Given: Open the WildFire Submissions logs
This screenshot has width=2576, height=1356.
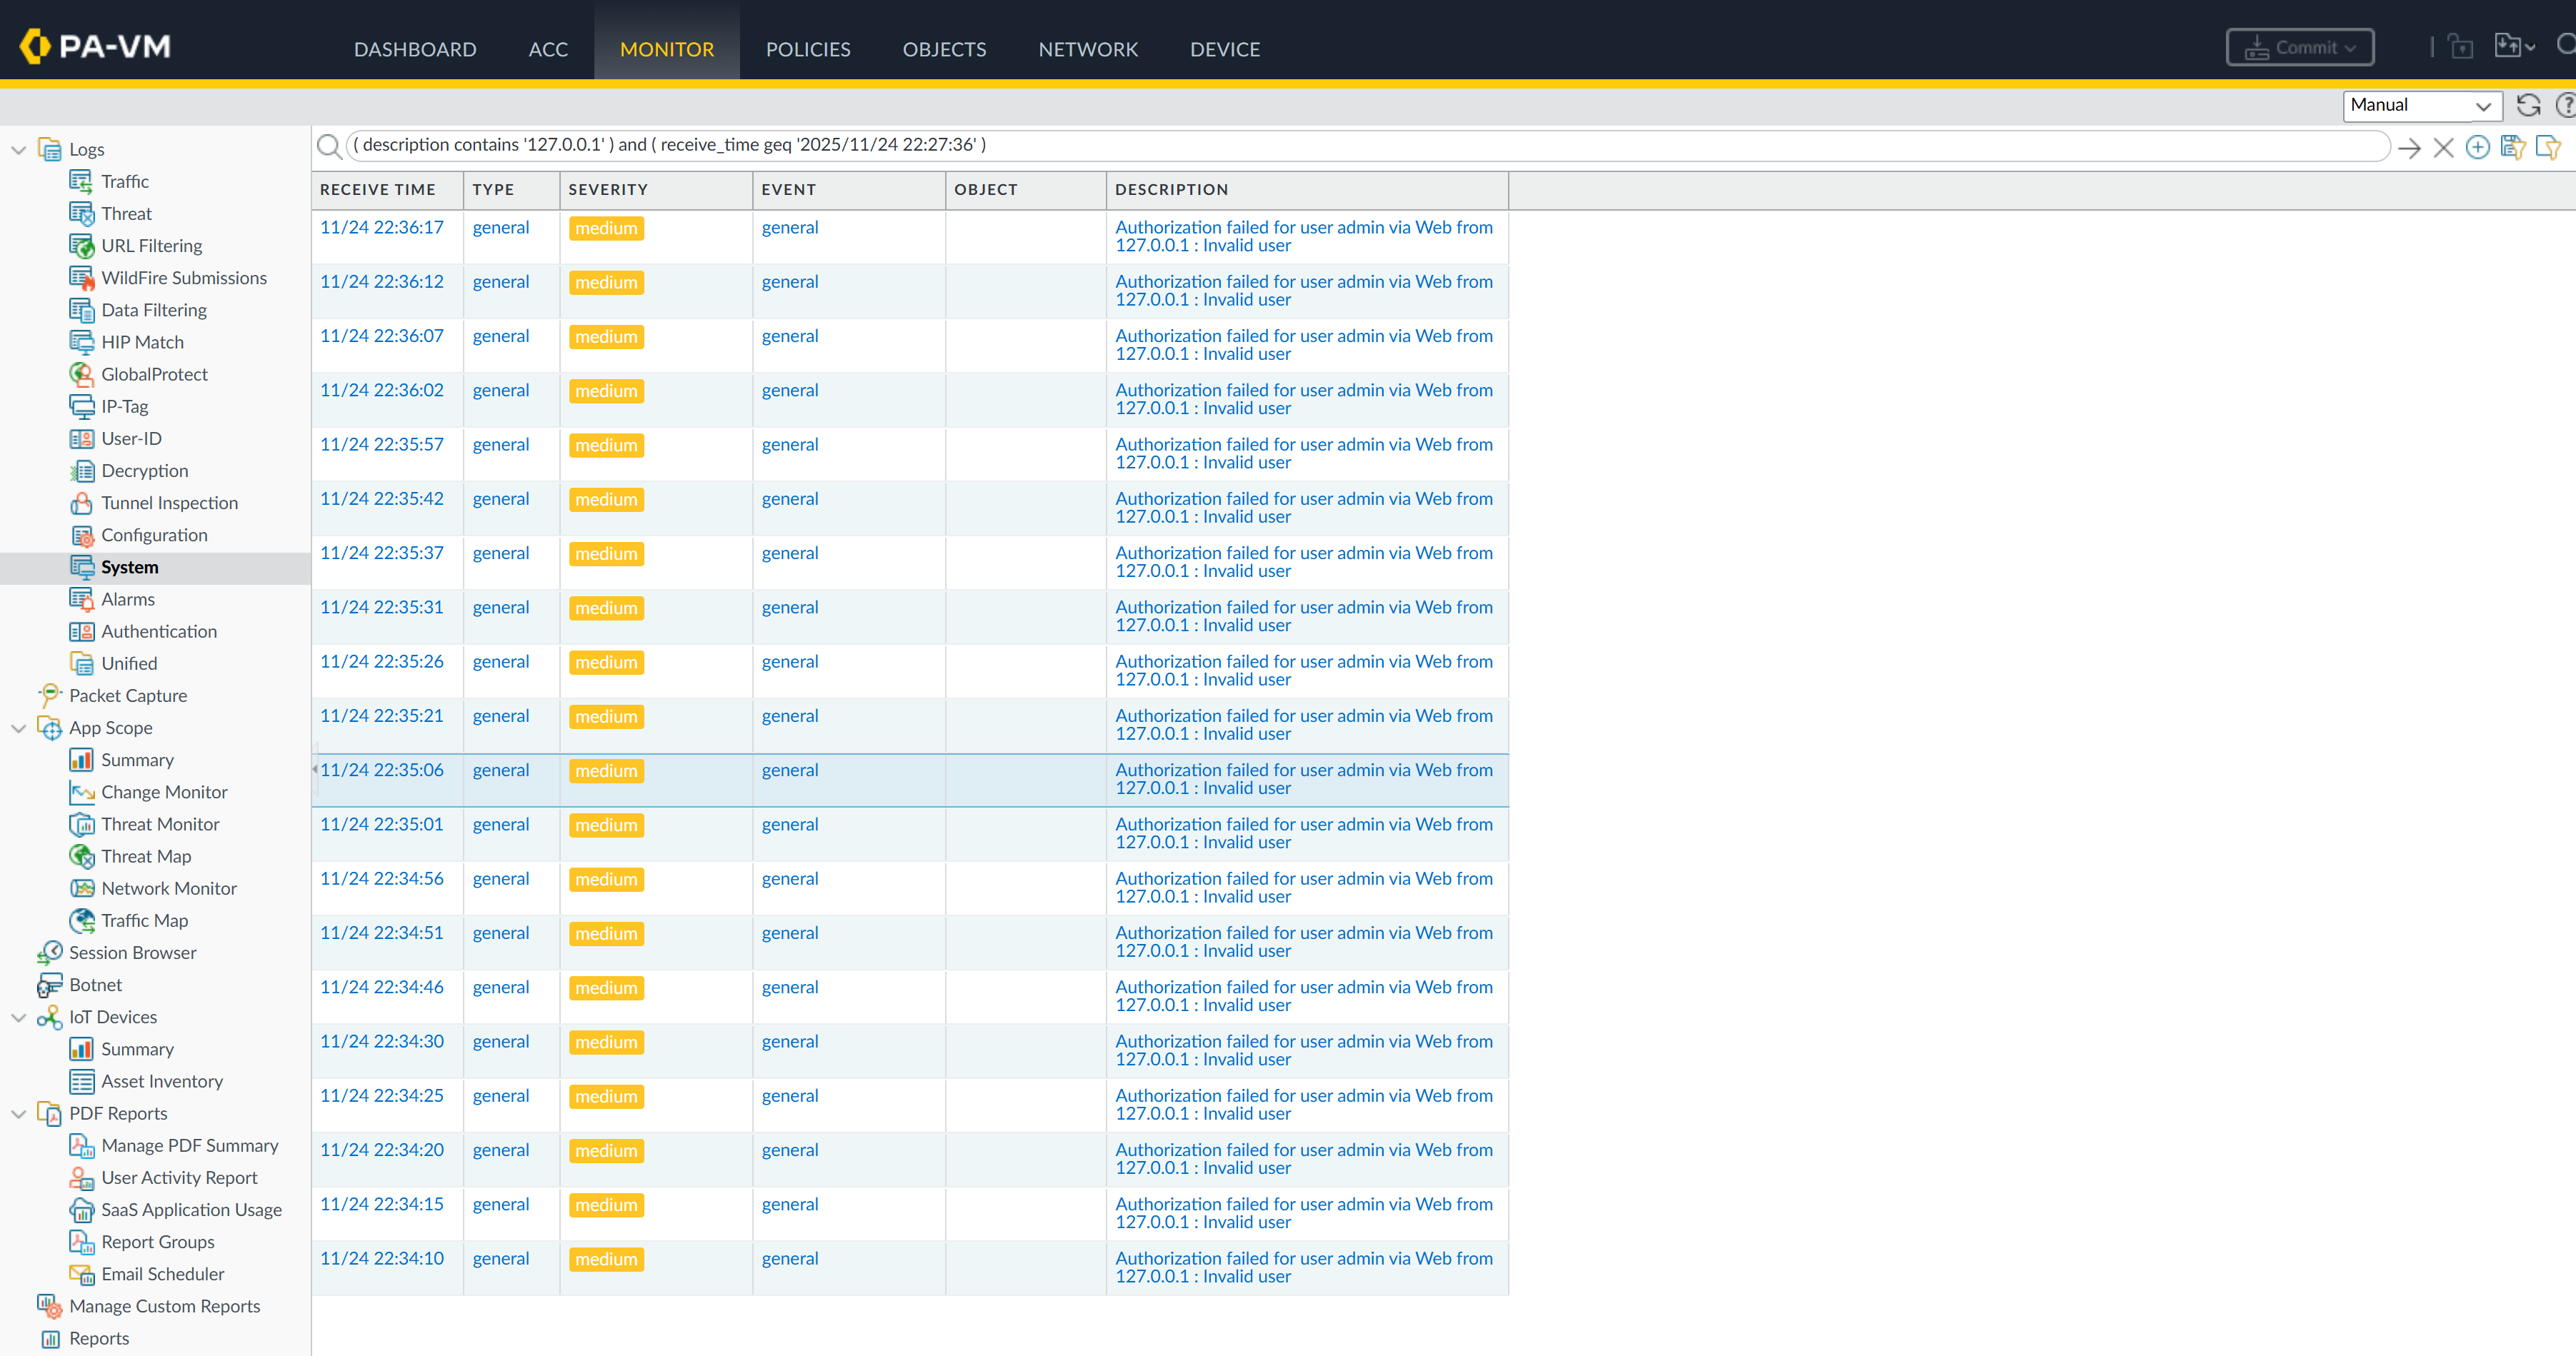Looking at the screenshot, I should pos(184,277).
